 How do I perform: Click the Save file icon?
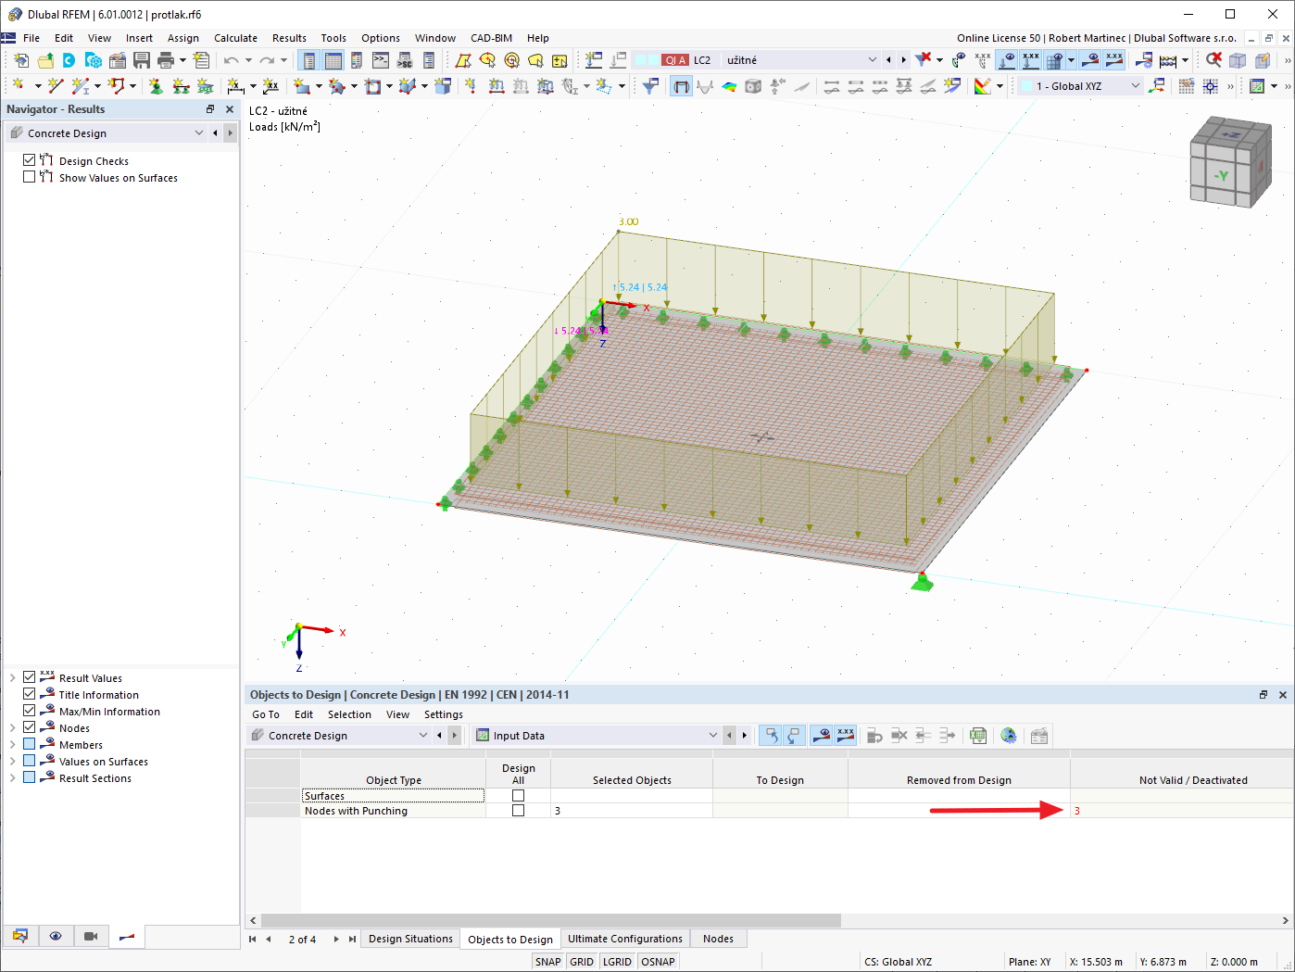142,60
